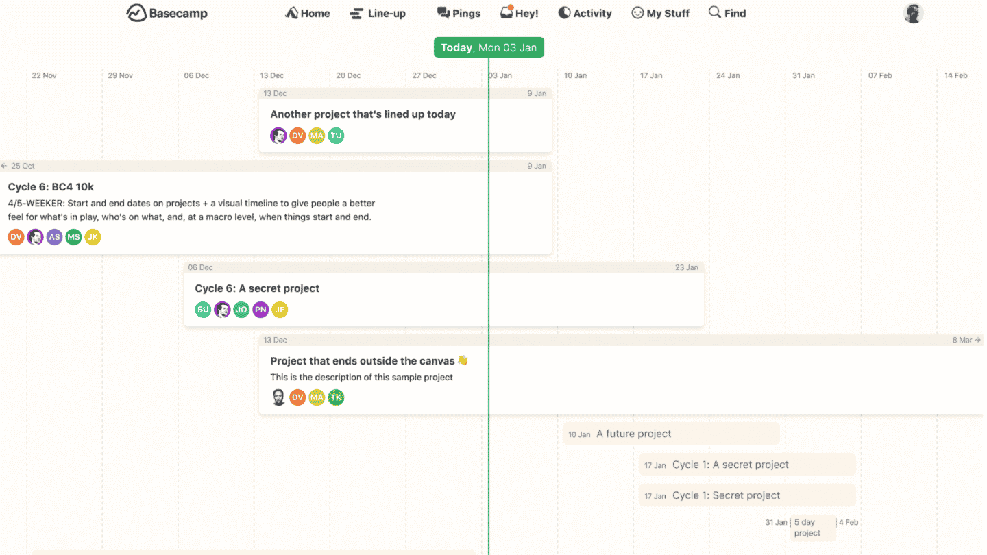Click JF avatar on Cycle 6 secret project
Screen dimensions: 987x555
280,310
